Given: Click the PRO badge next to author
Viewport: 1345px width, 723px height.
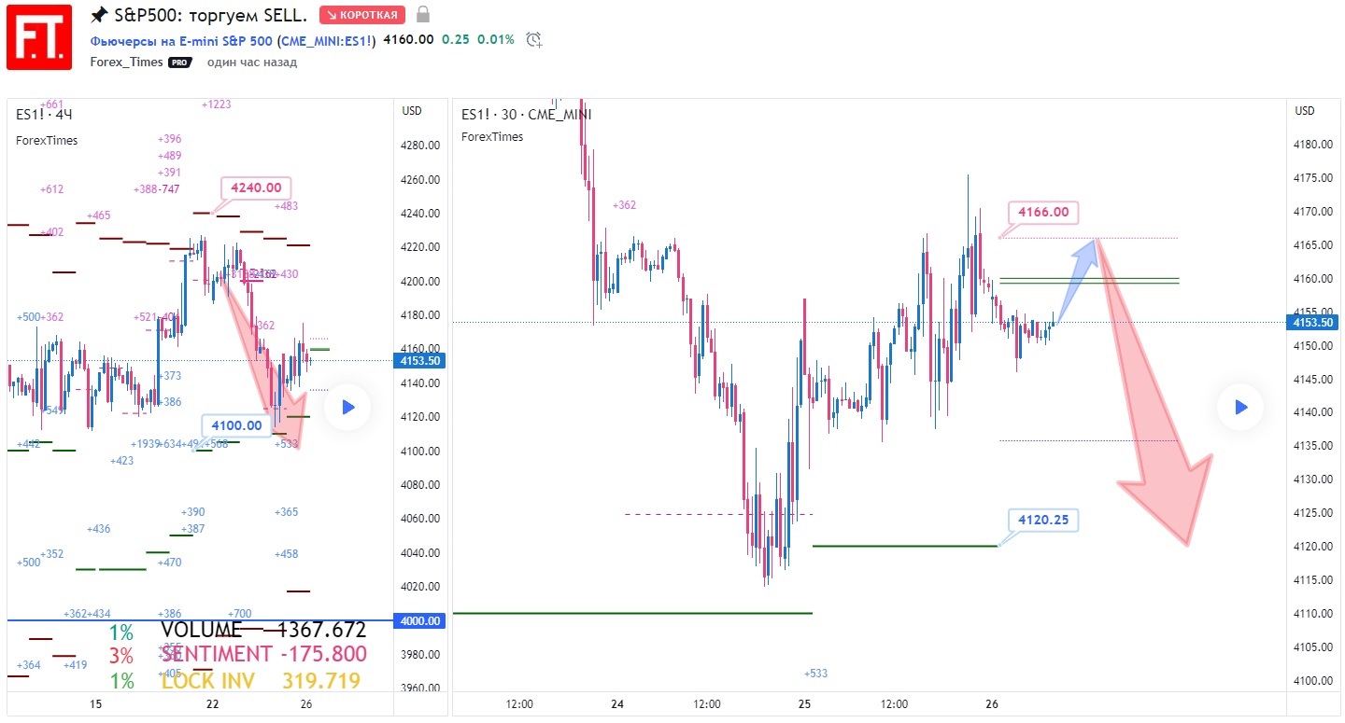Looking at the screenshot, I should pos(179,63).
